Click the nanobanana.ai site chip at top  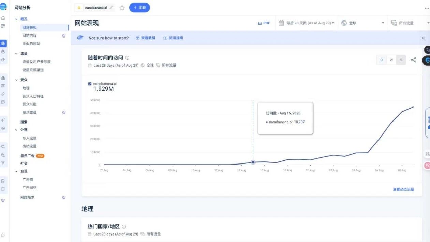[x=95, y=8]
